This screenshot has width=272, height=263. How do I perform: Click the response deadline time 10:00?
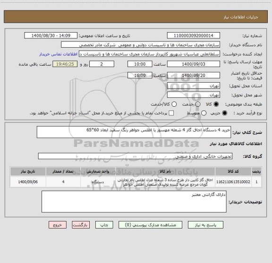point(140,64)
